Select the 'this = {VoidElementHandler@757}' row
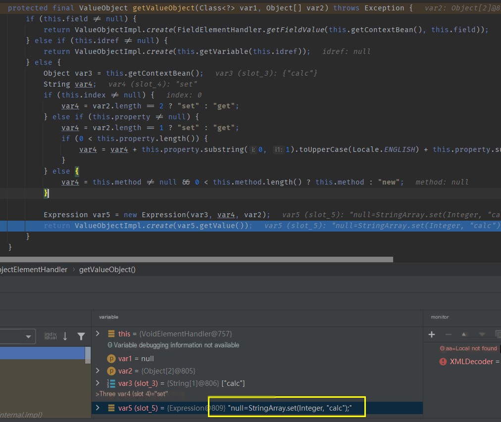 tap(257, 334)
